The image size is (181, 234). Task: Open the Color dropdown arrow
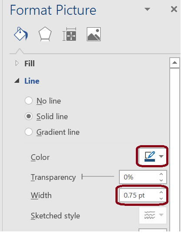coord(161,156)
